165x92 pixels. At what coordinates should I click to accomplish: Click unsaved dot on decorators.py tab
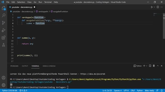coord(34,7)
